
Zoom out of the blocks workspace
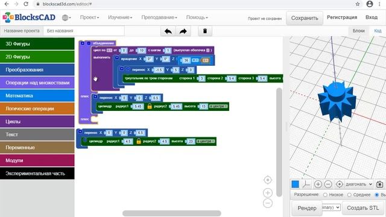coord(268,203)
